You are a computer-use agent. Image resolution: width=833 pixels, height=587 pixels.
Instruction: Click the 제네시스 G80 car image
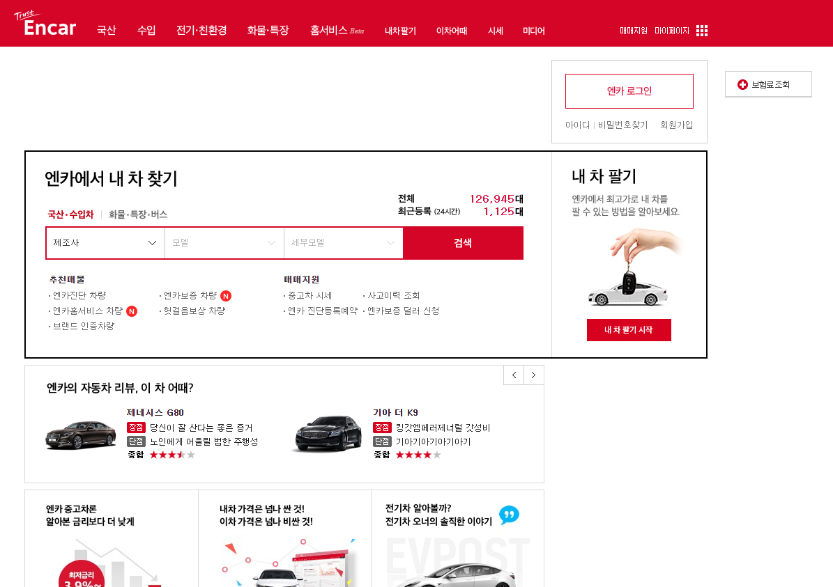tap(81, 435)
